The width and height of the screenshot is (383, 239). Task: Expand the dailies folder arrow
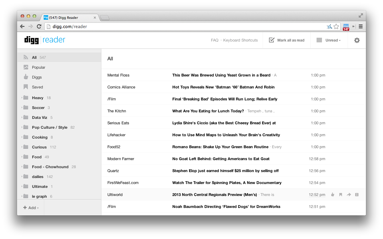22,177
